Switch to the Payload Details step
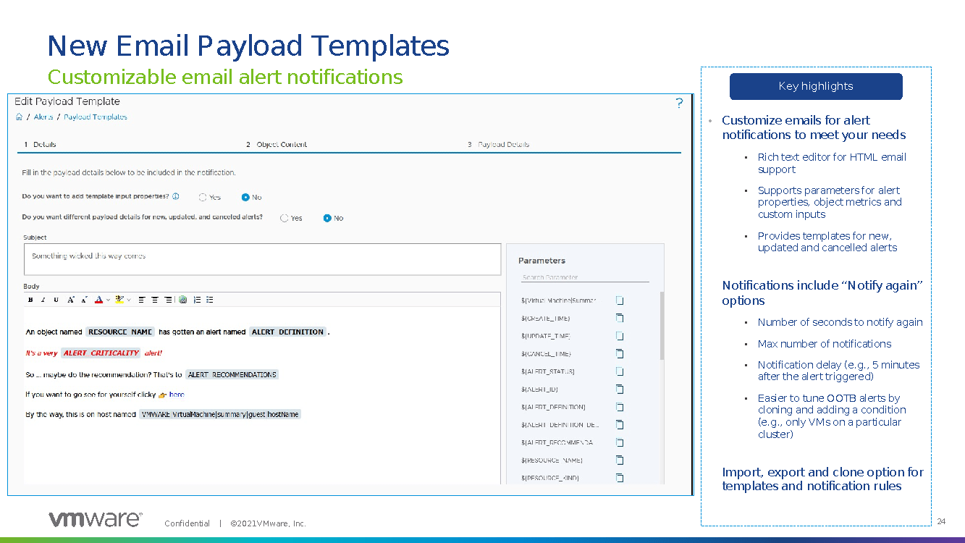This screenshot has height=543, width=965. (502, 145)
